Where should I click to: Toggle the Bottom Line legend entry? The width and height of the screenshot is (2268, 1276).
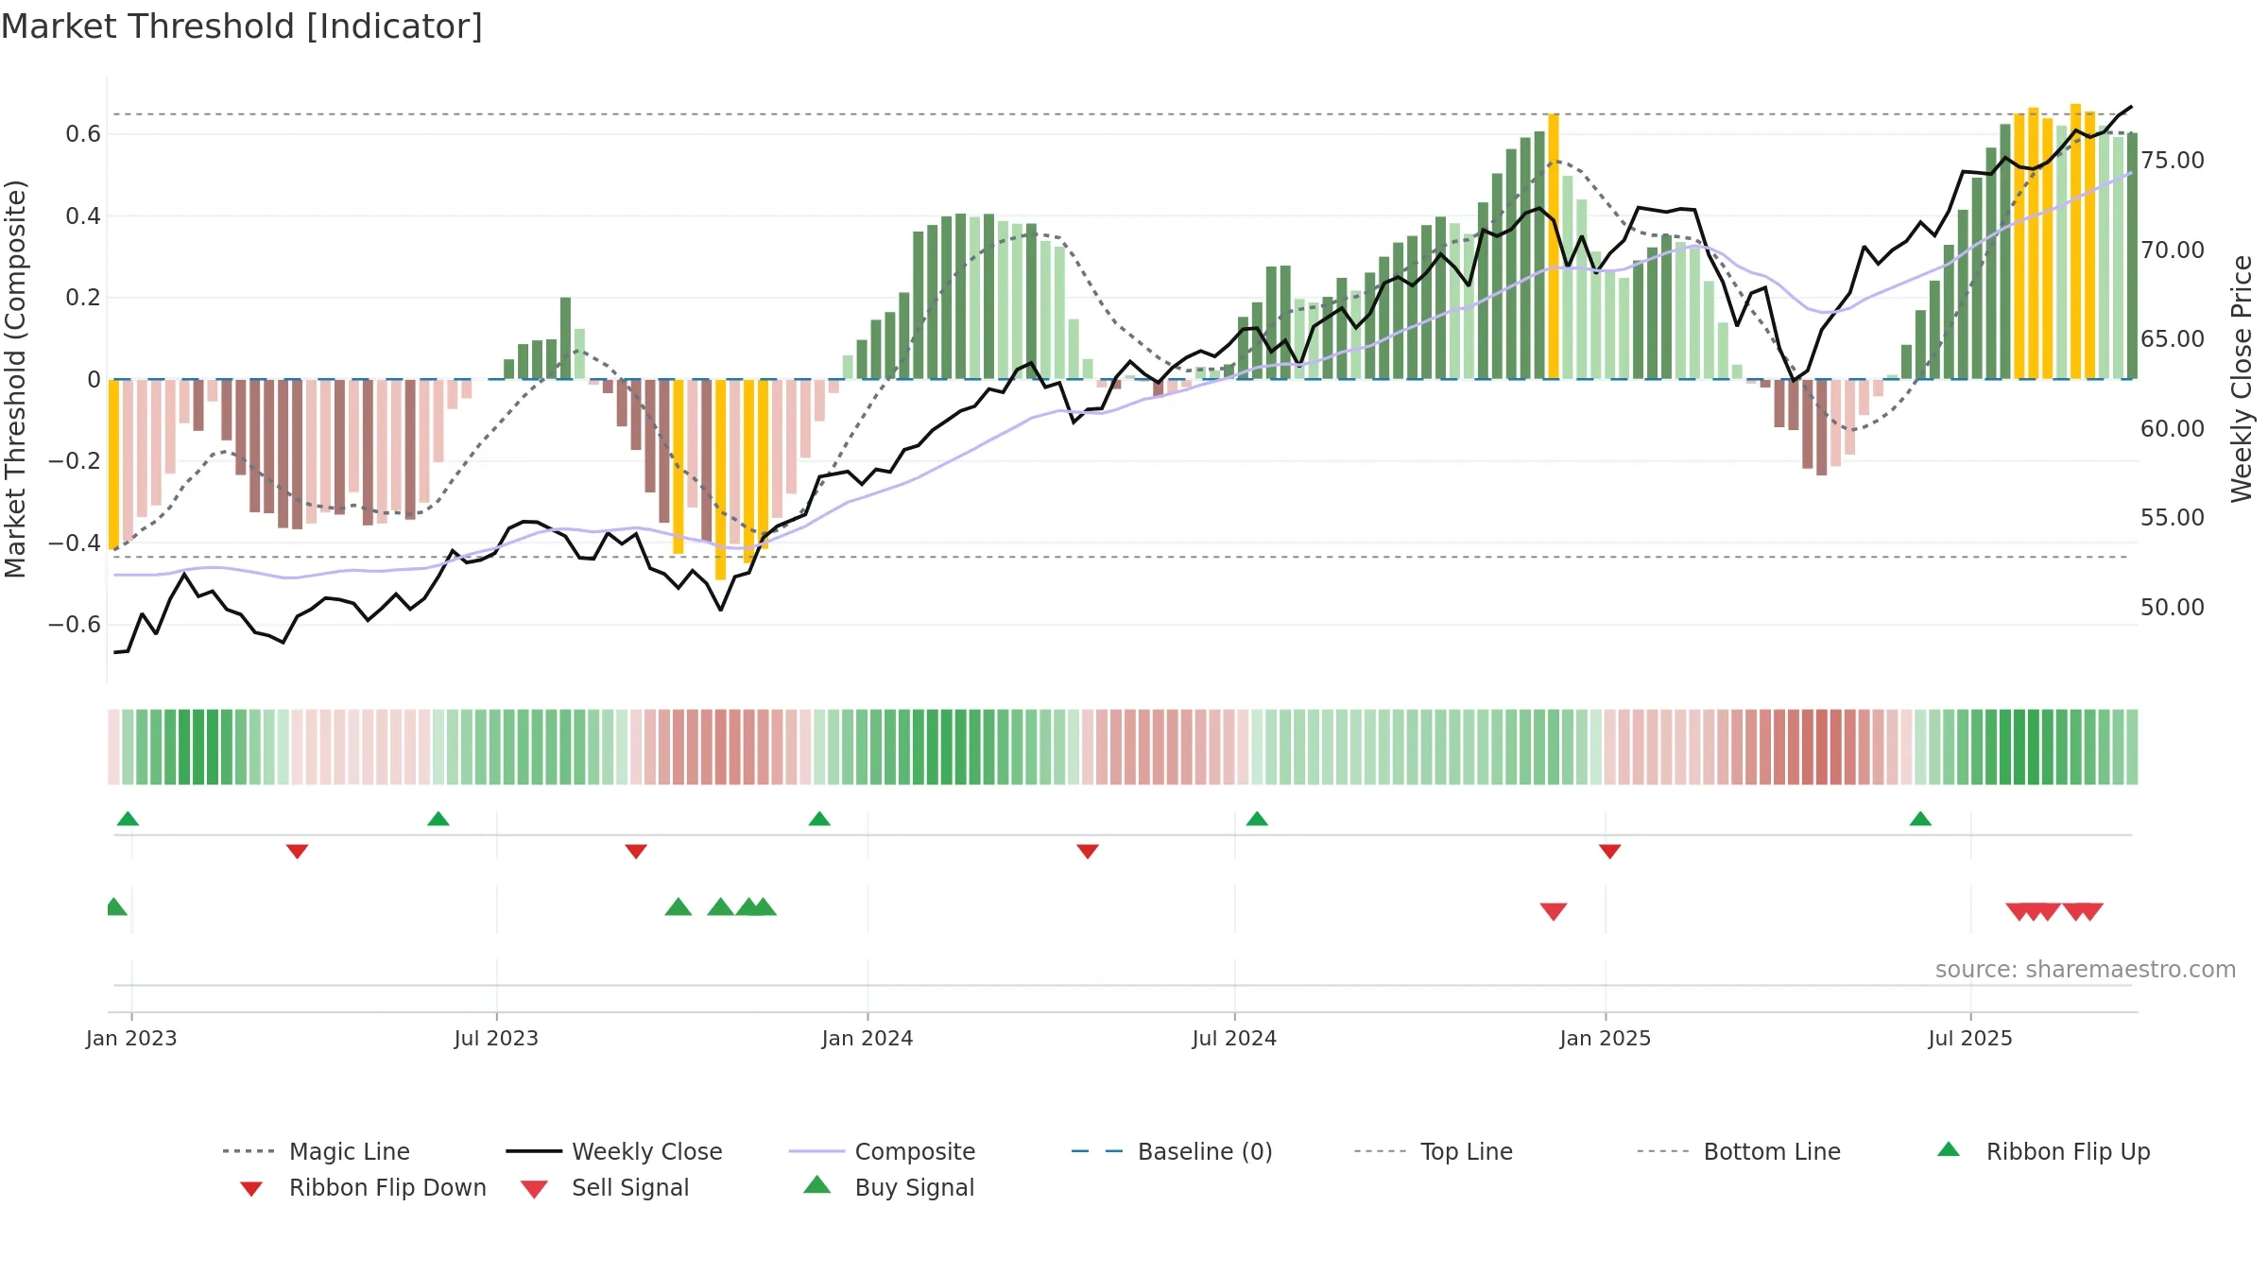tap(1739, 1151)
